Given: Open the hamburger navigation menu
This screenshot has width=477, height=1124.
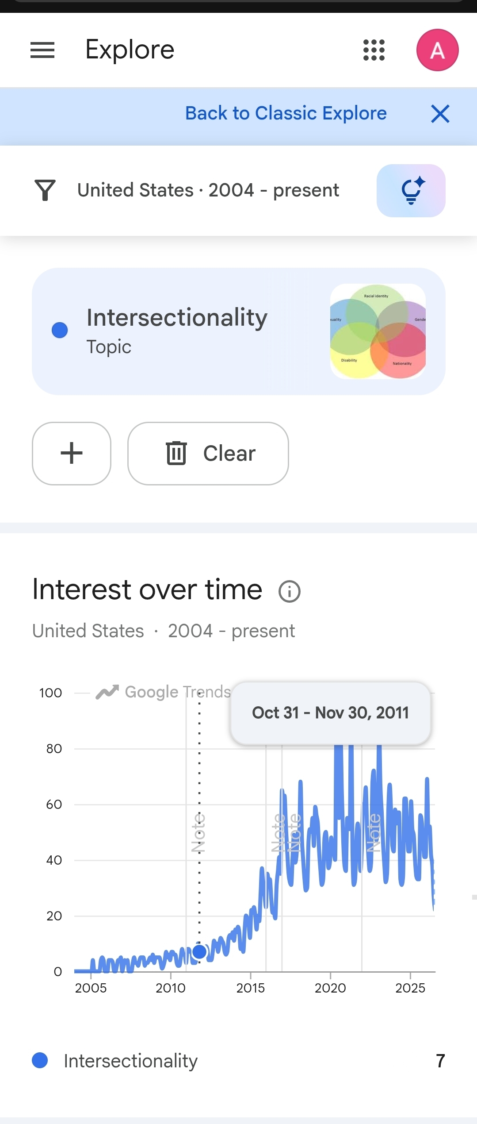Looking at the screenshot, I should 42,50.
